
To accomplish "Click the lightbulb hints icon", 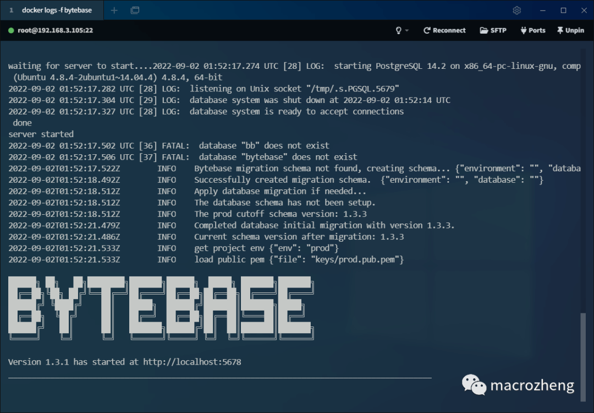I will coord(399,30).
